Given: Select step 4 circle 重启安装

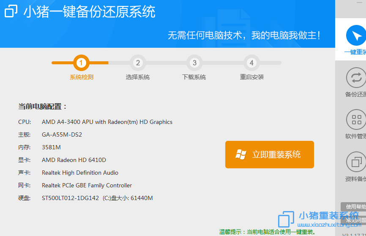Looking at the screenshot, I should click(x=251, y=63).
